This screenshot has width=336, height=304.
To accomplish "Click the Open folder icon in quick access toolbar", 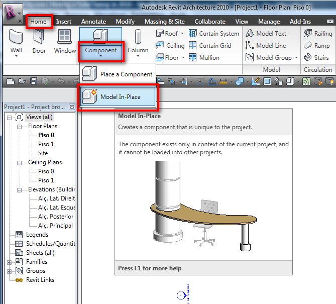I will 22,81.
